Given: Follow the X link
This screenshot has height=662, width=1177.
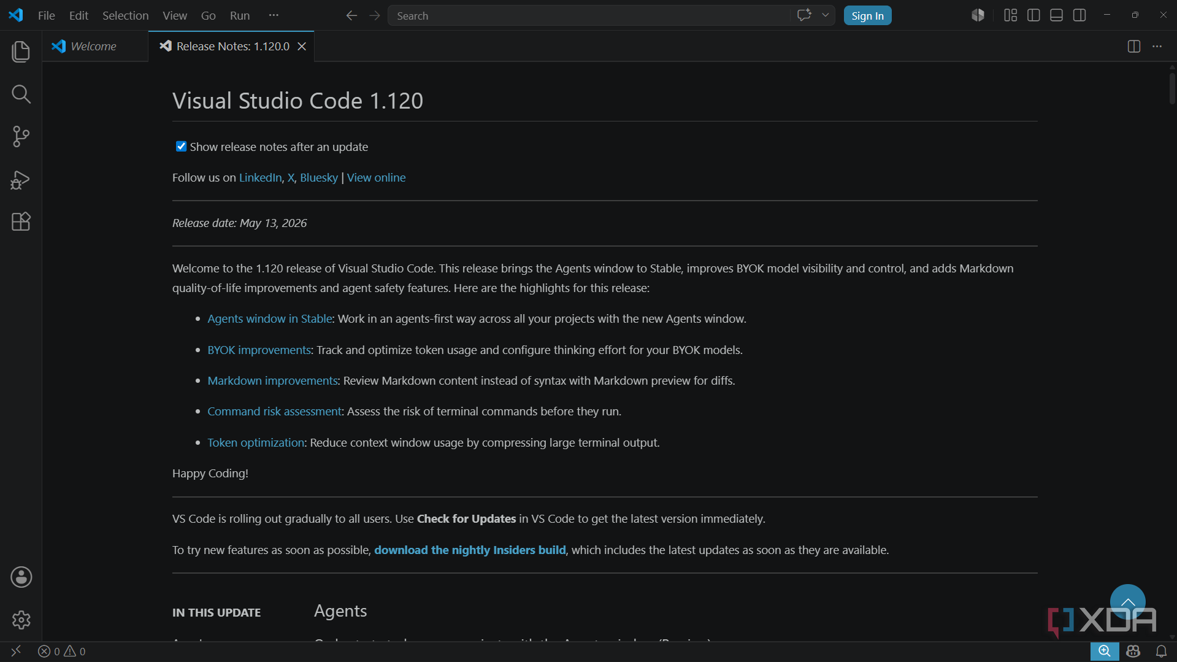Looking at the screenshot, I should coord(291,177).
